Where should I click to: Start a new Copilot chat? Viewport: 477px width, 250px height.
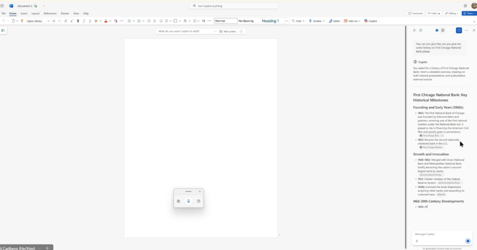click(459, 30)
